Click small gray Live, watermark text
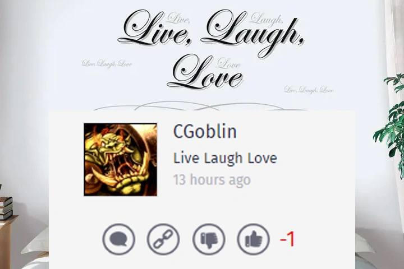 pyautogui.click(x=178, y=18)
